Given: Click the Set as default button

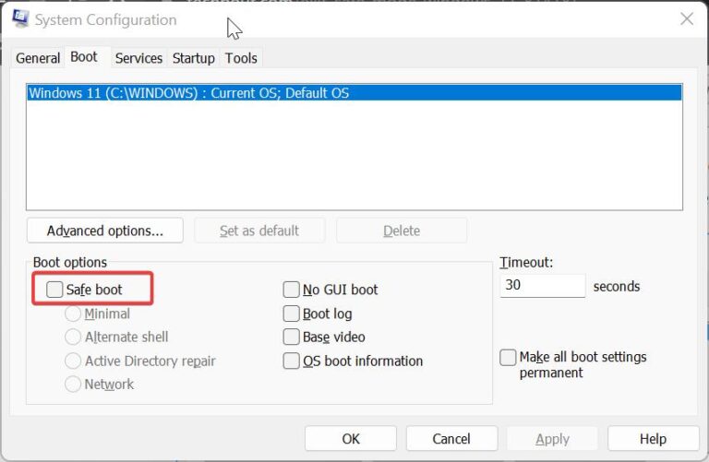Looking at the screenshot, I should [259, 231].
